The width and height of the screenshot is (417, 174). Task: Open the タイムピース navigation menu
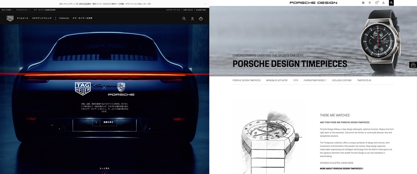[x=23, y=18]
